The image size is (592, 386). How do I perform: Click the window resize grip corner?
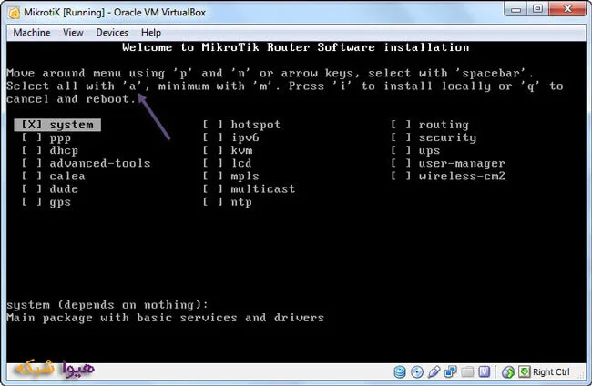[x=582, y=375]
